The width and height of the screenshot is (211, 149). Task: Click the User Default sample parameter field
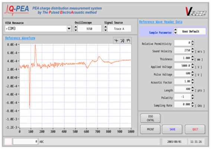(x=191, y=31)
